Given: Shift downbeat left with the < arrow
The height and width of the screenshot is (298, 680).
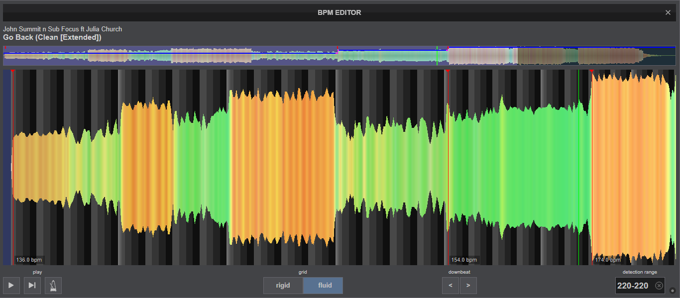Looking at the screenshot, I should click(x=451, y=286).
